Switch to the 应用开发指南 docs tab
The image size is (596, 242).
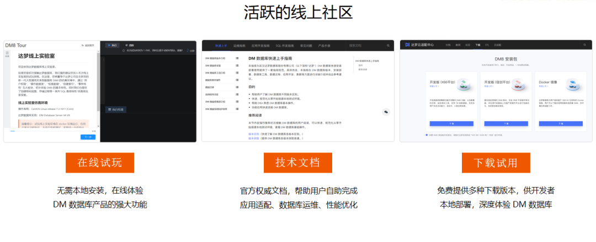(260, 46)
